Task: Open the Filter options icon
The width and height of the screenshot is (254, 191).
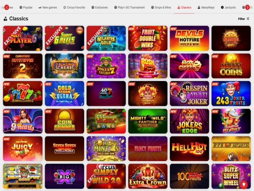Action: (x=248, y=19)
